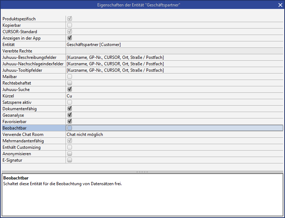The image size is (285, 218).
Task: Disable Juhuuu-Suche checkbox
Action: click(x=70, y=90)
